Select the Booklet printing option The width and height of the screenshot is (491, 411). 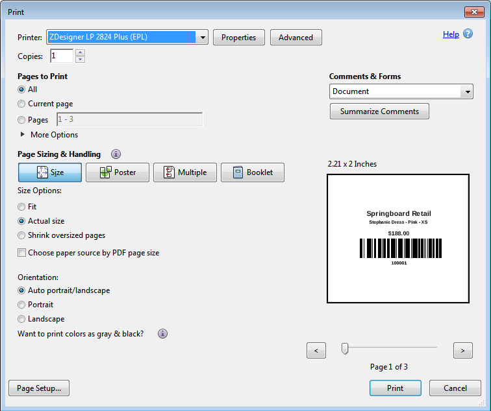[x=253, y=172]
